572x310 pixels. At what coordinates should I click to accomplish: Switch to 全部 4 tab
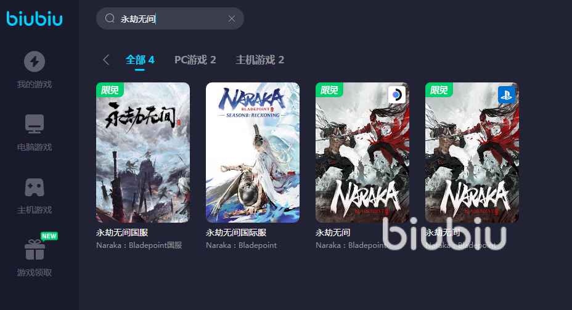coord(140,60)
